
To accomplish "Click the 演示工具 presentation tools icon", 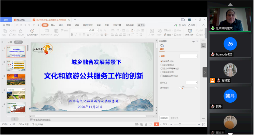I will (190, 31).
